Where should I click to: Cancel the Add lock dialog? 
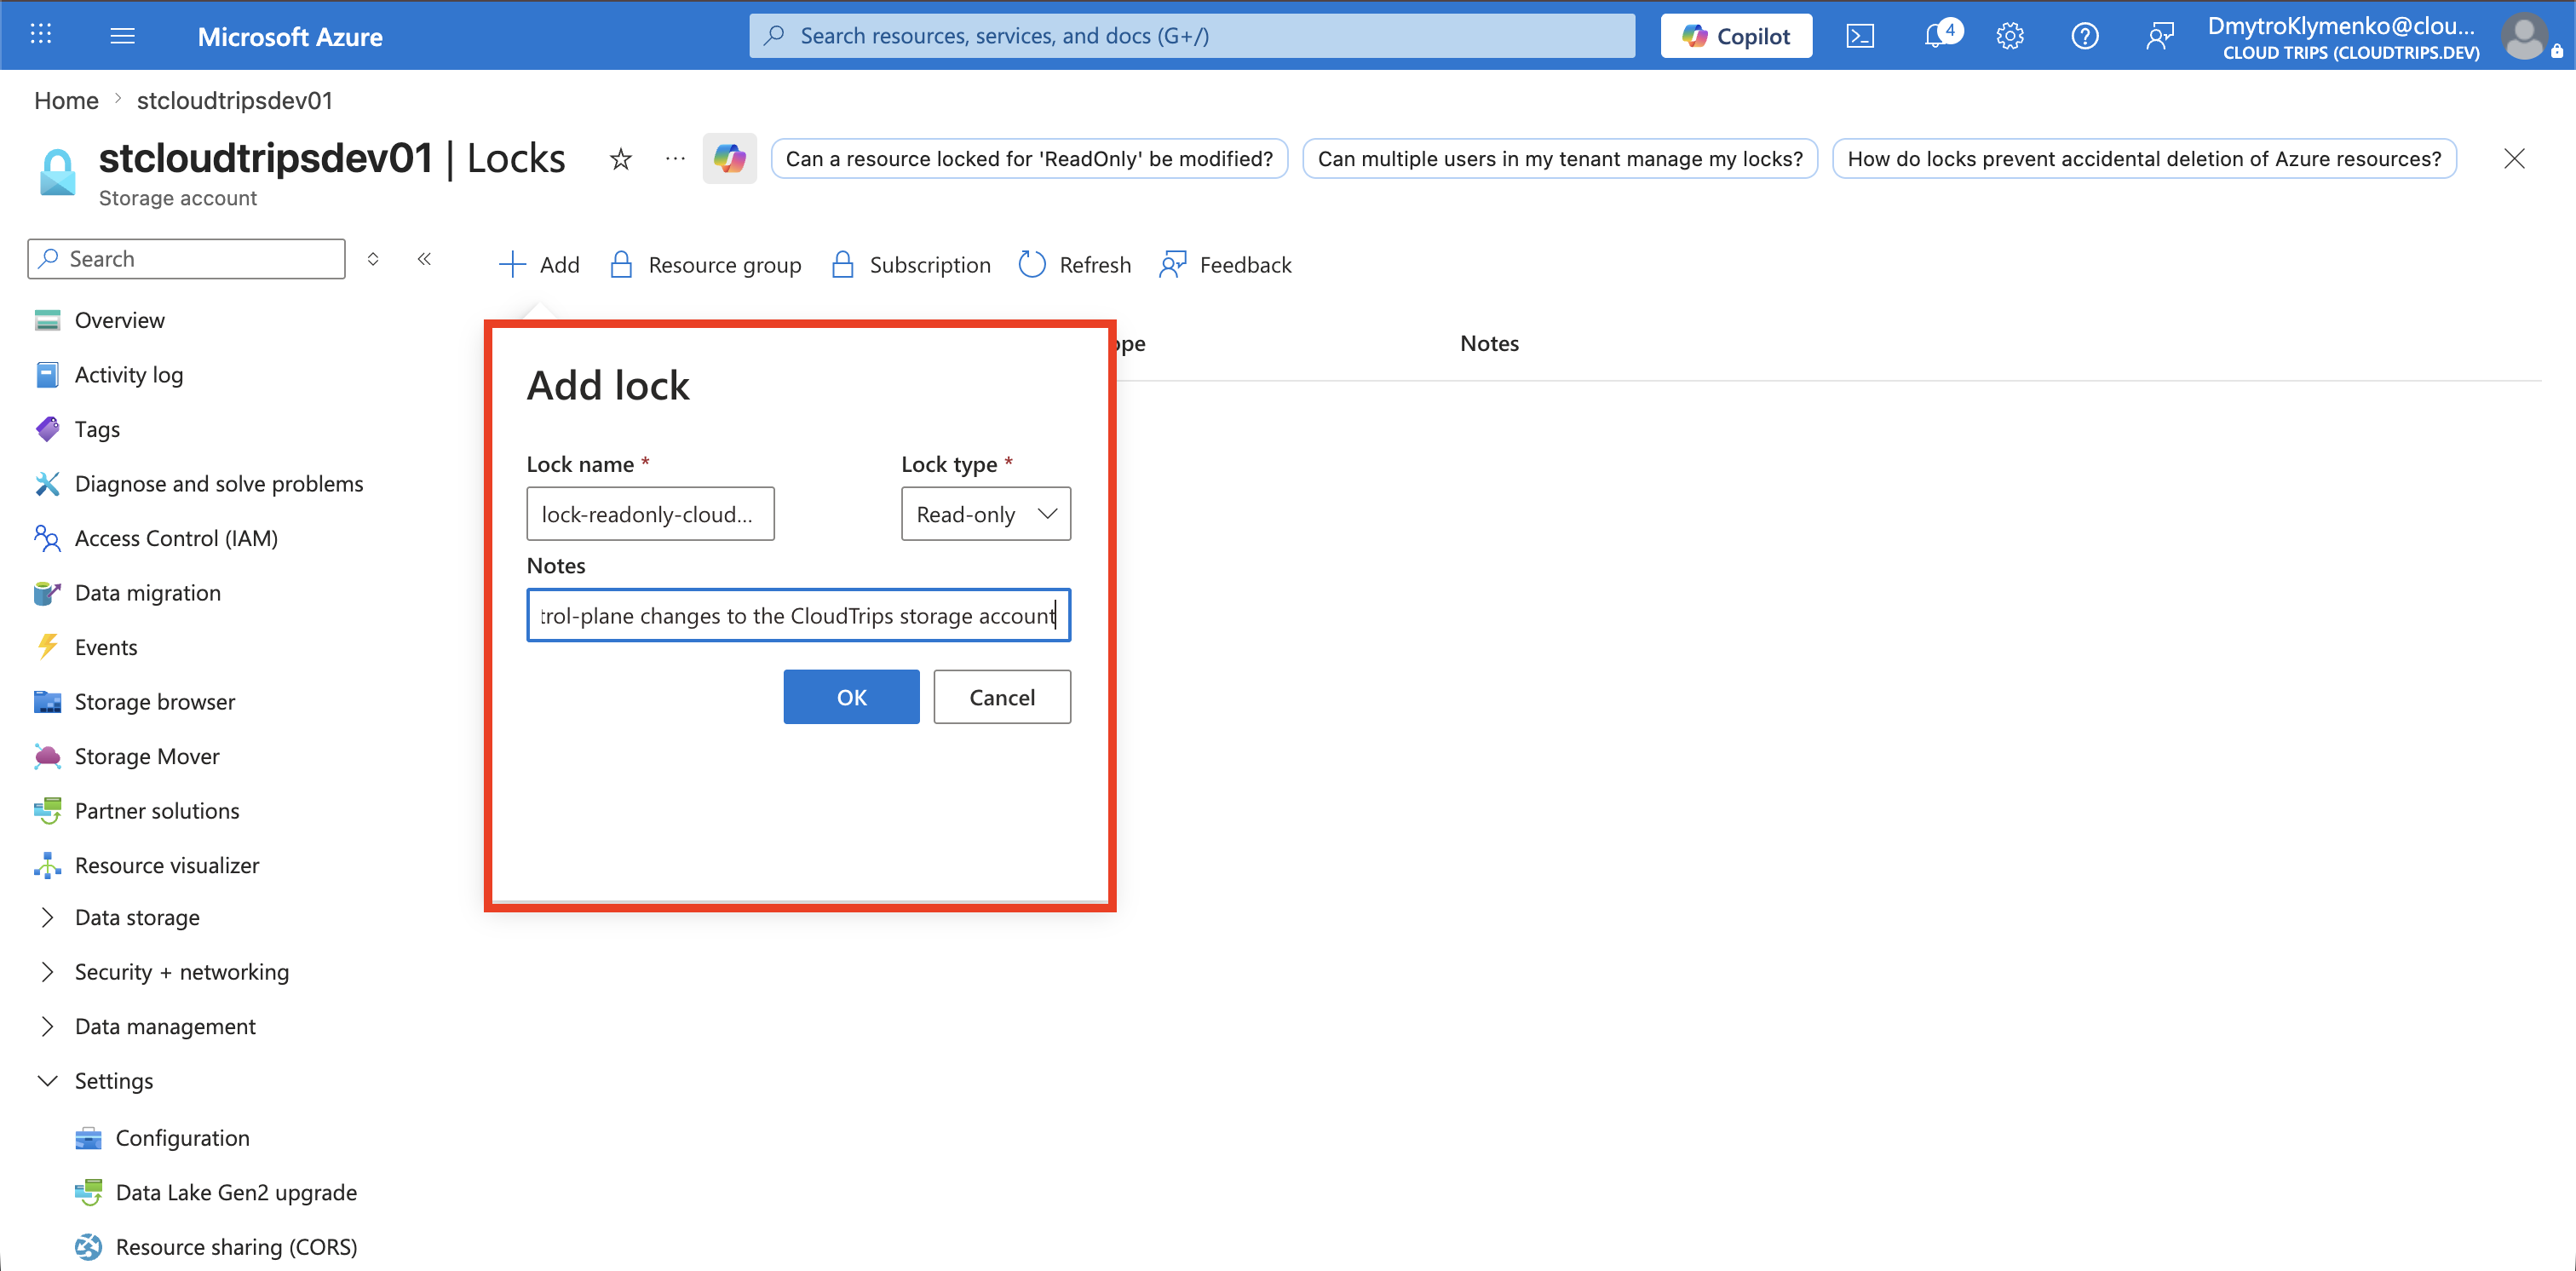pyautogui.click(x=1002, y=697)
